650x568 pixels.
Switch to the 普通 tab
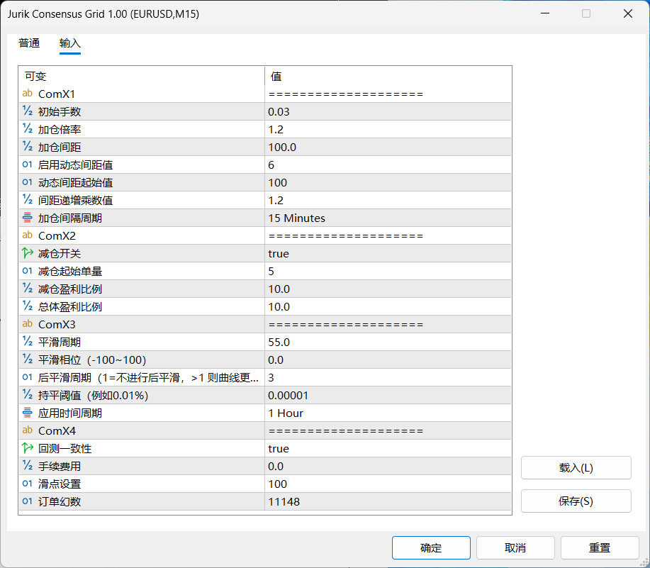pyautogui.click(x=29, y=43)
